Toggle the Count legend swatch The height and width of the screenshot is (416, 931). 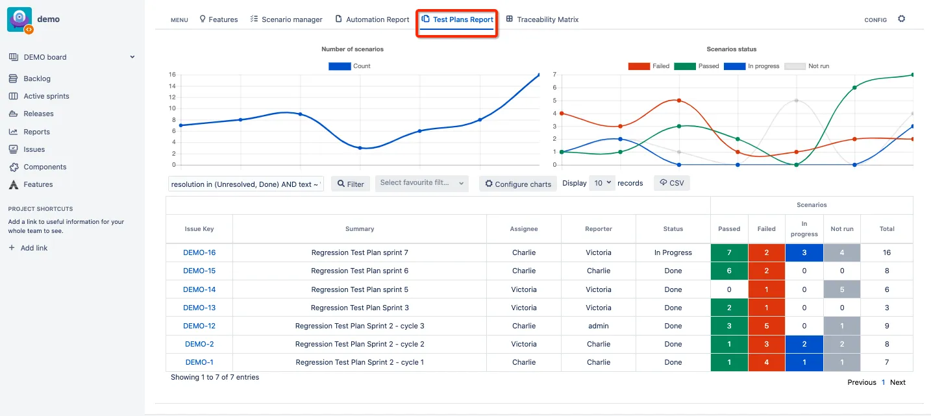click(x=339, y=66)
